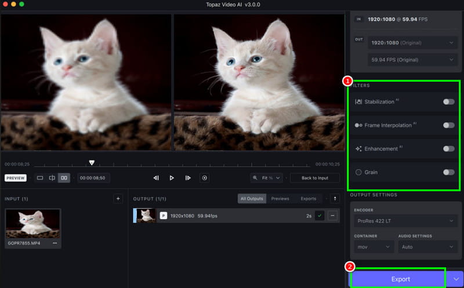Select side-by-side view icon

(64, 178)
